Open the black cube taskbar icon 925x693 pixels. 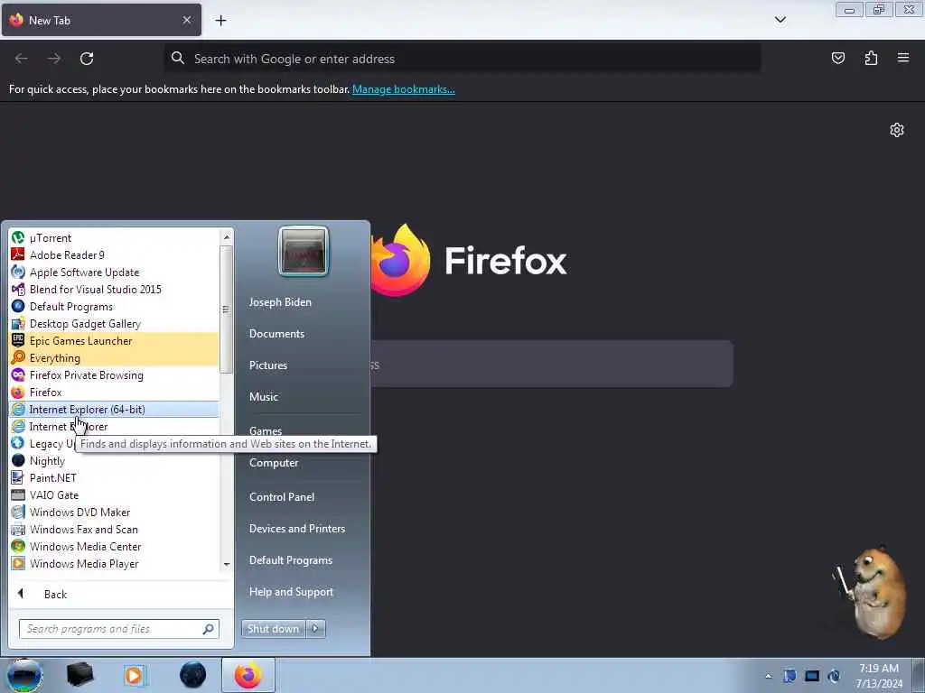79,675
